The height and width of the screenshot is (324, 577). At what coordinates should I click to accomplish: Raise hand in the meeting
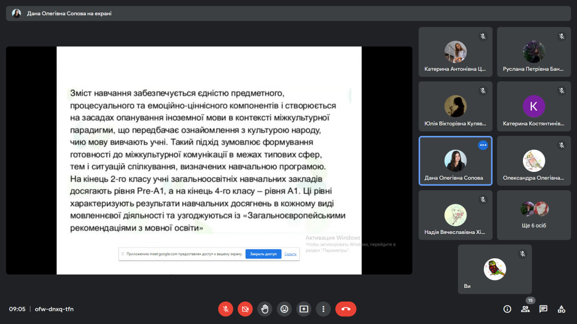[x=265, y=309]
